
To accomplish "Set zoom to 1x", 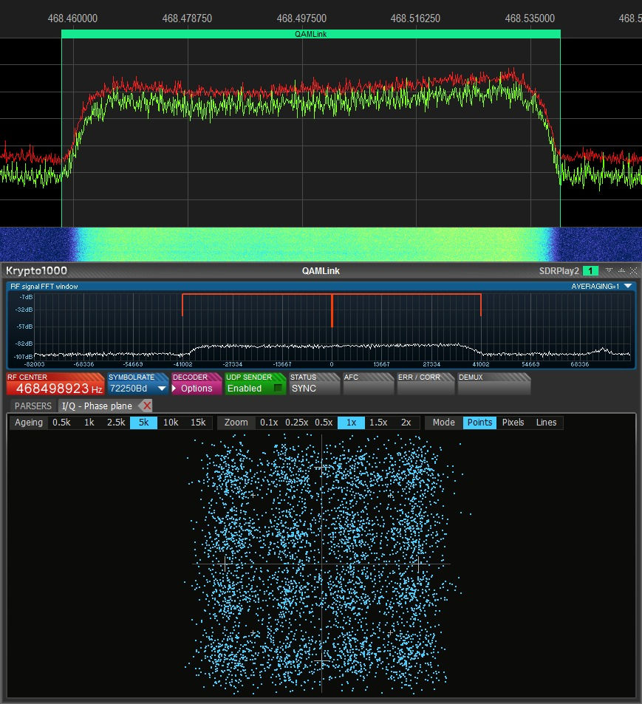I will point(351,423).
